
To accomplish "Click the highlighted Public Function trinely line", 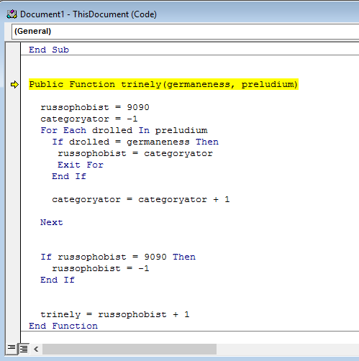I will 163,84.
